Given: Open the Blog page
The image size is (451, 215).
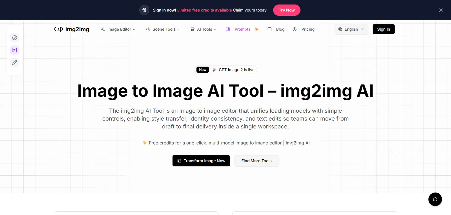Looking at the screenshot, I should click(280, 29).
